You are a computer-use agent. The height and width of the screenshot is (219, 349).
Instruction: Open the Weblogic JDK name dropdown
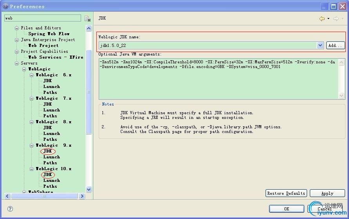pyautogui.click(x=320, y=45)
